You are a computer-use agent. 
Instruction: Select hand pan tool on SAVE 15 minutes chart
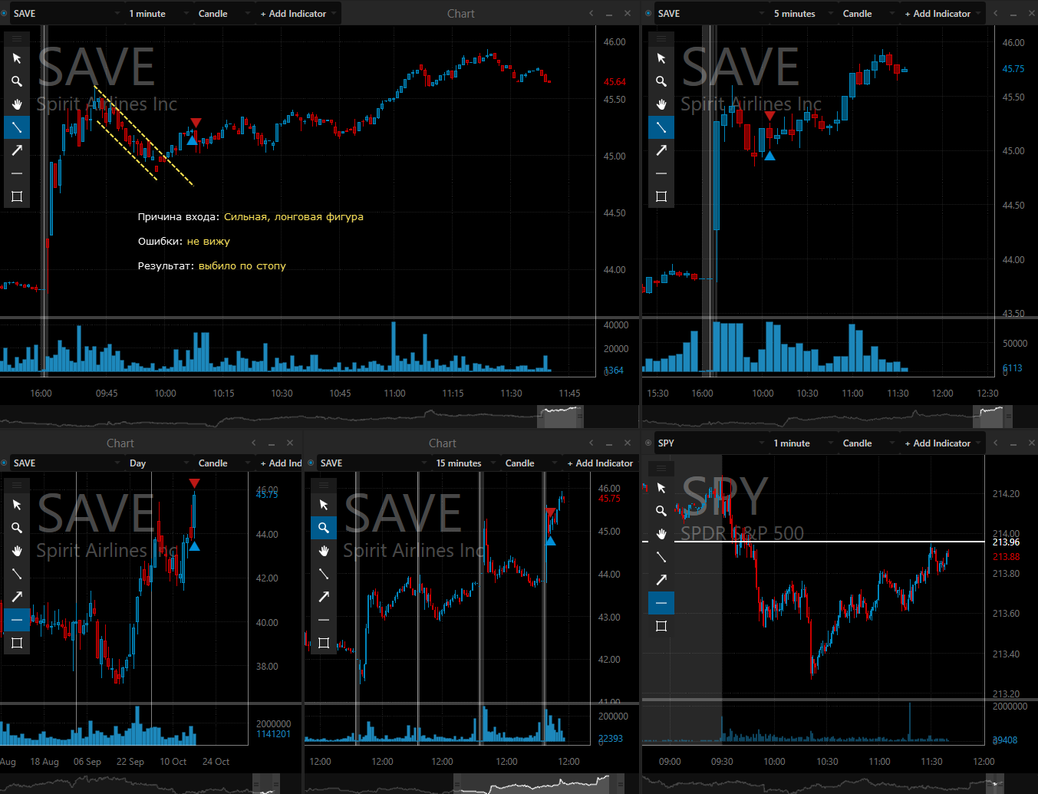coord(324,551)
